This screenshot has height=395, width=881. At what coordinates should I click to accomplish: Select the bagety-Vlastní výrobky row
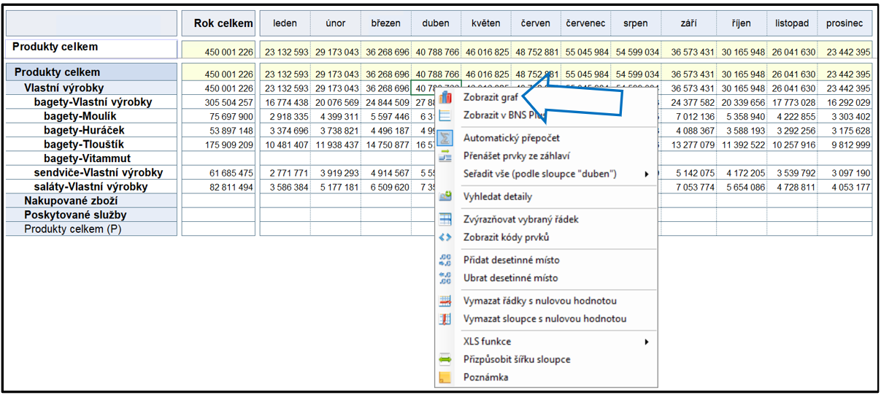click(92, 102)
